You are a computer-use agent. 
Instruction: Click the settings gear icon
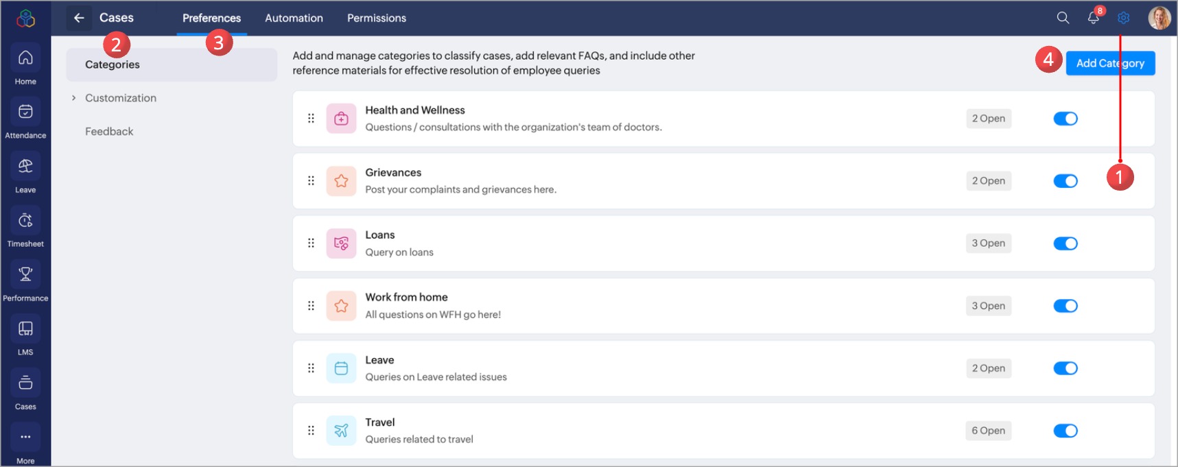1123,18
